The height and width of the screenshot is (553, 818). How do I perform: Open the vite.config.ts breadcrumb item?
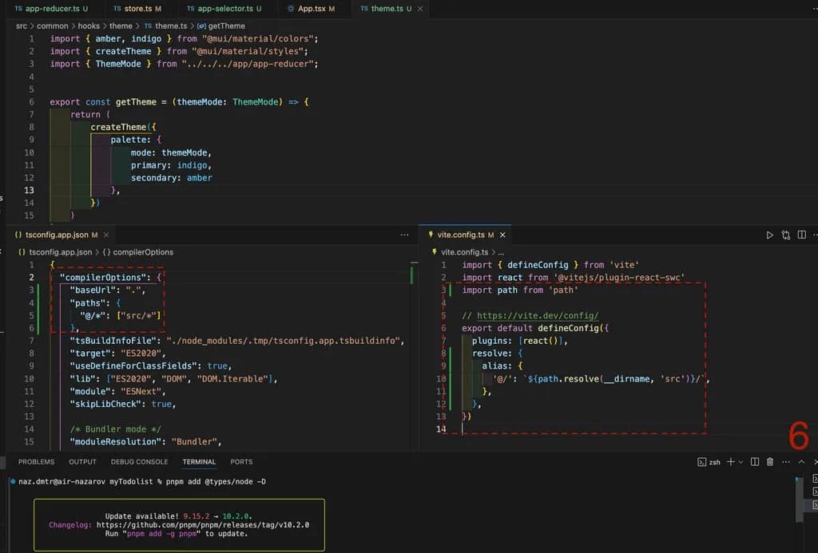(x=460, y=252)
